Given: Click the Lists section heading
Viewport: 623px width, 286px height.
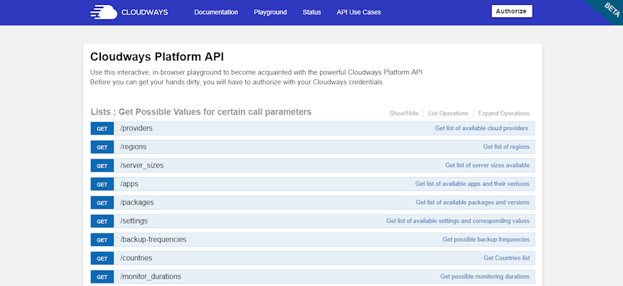Looking at the screenshot, I should click(201, 112).
